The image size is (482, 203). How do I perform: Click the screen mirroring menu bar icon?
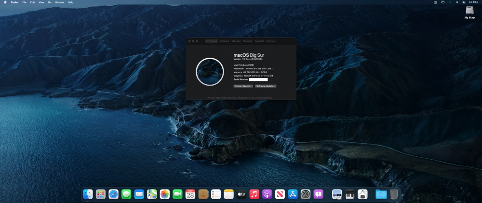click(442, 2)
